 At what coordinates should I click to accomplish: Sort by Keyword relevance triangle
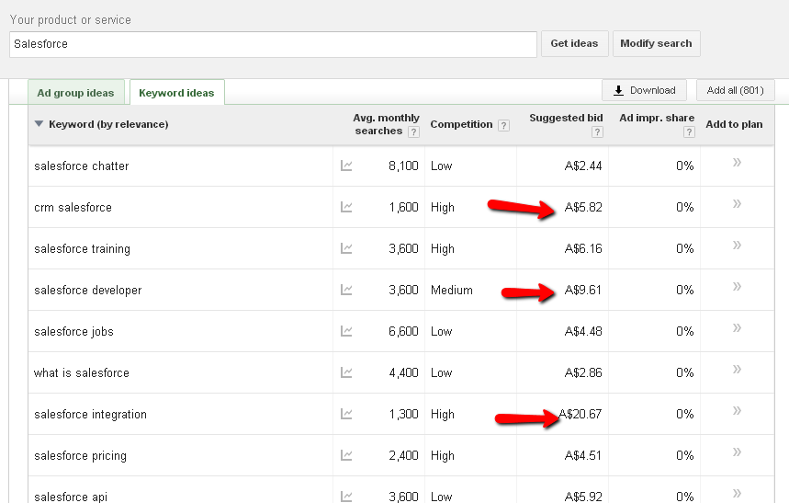pos(39,124)
